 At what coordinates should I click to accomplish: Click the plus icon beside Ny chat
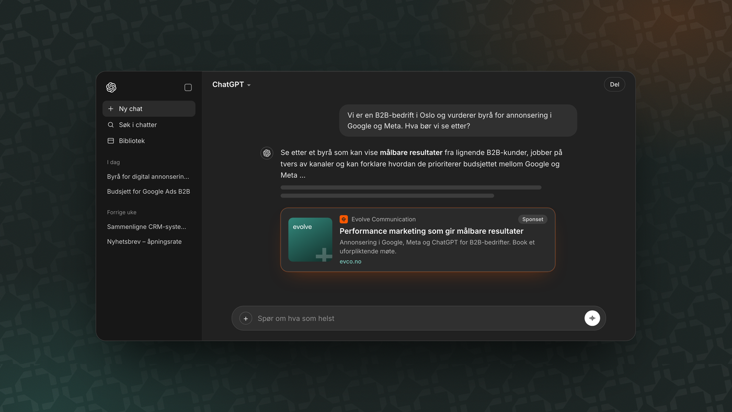click(110, 109)
